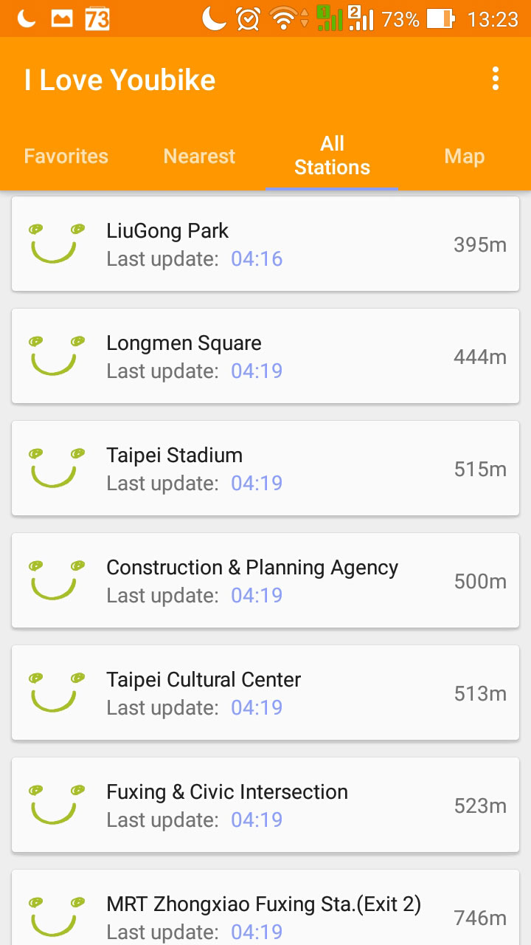The width and height of the screenshot is (531, 945).
Task: Tap smiley icon beside Fuxing & Civic Intersection
Action: [54, 805]
